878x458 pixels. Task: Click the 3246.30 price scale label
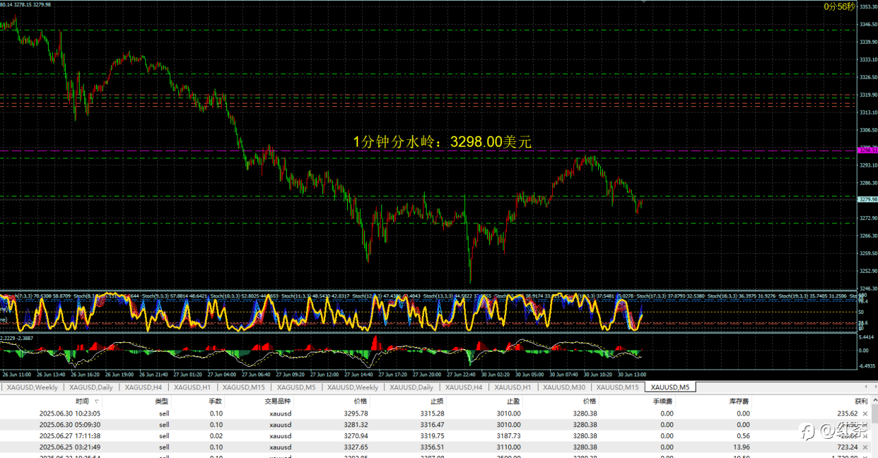[x=868, y=289]
